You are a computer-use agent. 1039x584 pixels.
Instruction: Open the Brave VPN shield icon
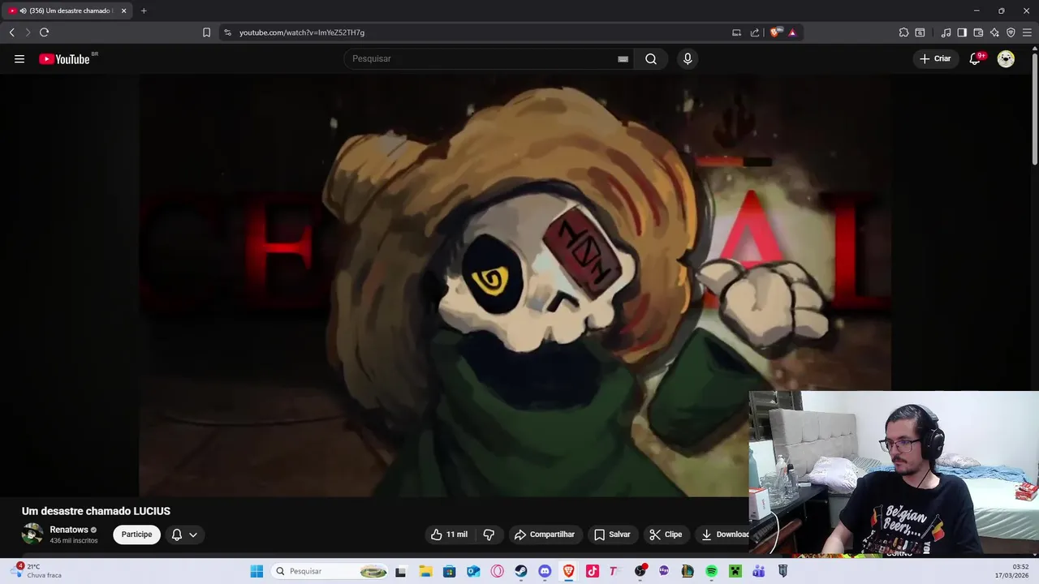1011,32
